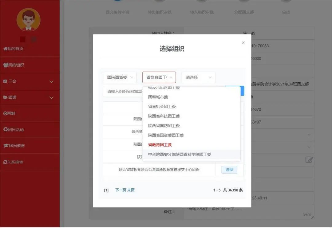Open 我的组织 sidebar item
332x228 pixels.
click(14, 65)
